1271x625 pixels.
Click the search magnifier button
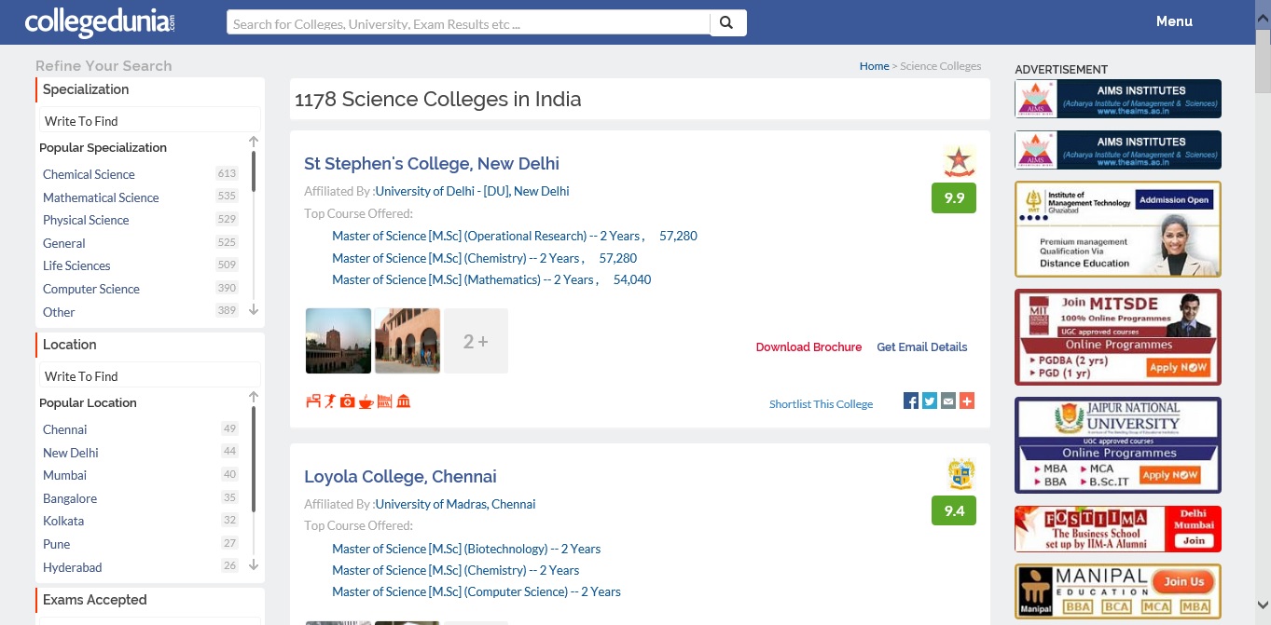click(x=727, y=23)
